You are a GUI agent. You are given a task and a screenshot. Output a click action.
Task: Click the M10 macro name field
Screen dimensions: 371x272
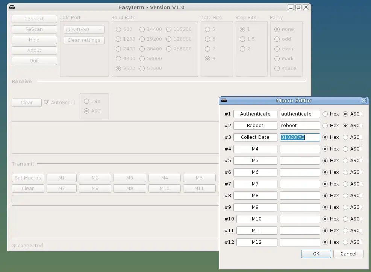coord(257,219)
